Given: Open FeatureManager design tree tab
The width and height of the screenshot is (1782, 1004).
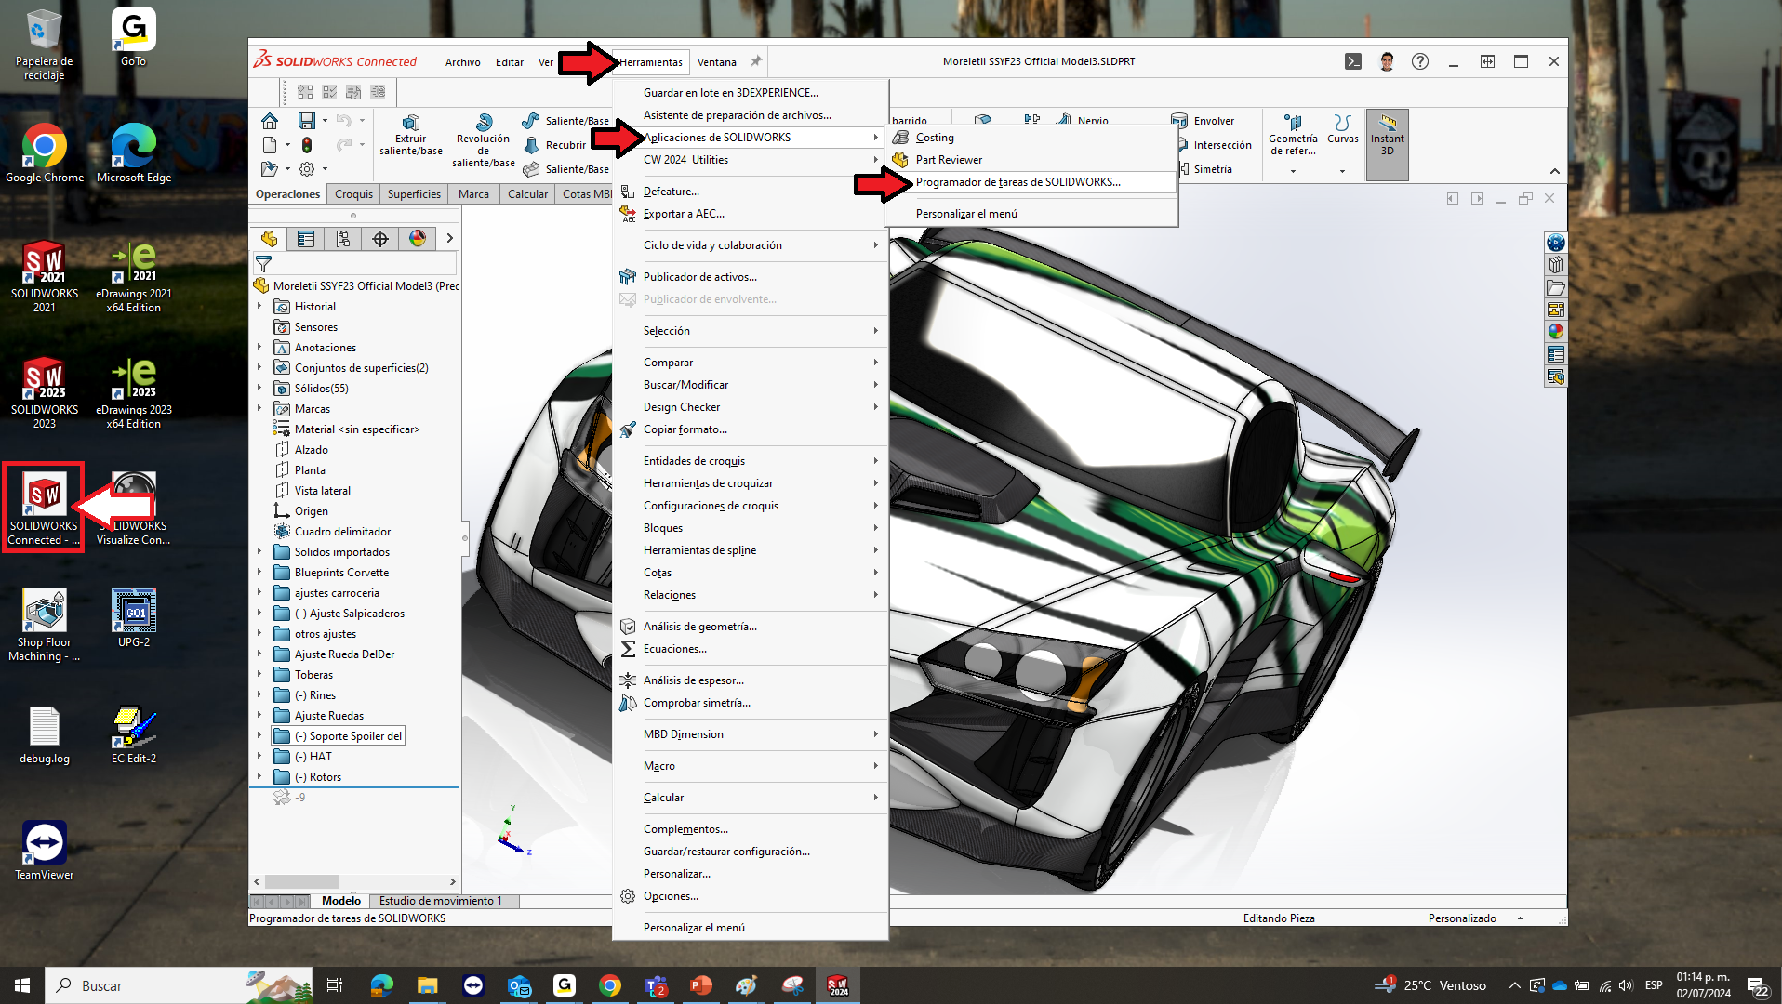Looking at the screenshot, I should [x=269, y=239].
